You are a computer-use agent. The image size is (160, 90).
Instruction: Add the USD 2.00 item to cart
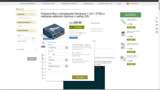[x=131, y=52]
